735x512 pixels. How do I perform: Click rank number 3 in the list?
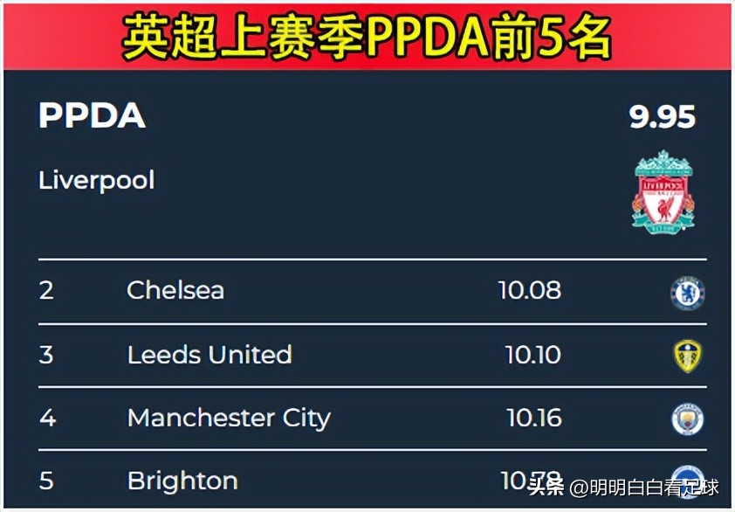[46, 355]
